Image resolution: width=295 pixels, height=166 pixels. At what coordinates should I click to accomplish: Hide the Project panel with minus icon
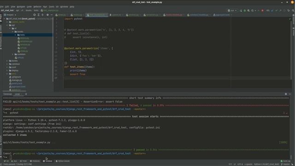[x=52, y=15]
